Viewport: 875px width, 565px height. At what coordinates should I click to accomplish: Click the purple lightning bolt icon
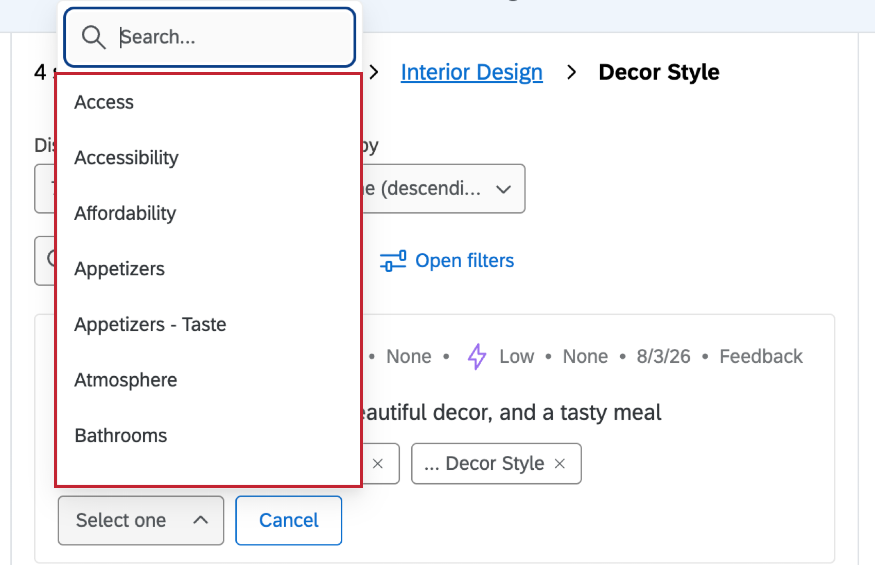pos(477,357)
